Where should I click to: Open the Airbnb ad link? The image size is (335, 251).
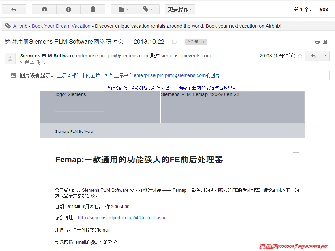point(20,26)
